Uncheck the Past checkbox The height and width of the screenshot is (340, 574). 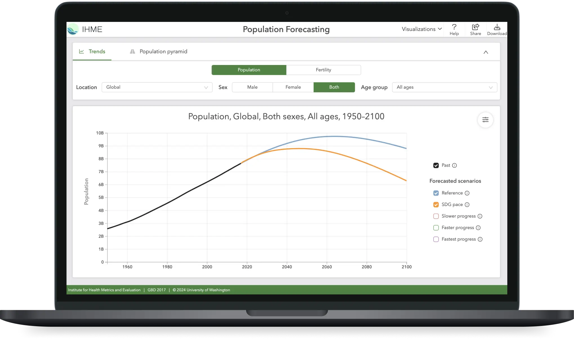pos(436,165)
